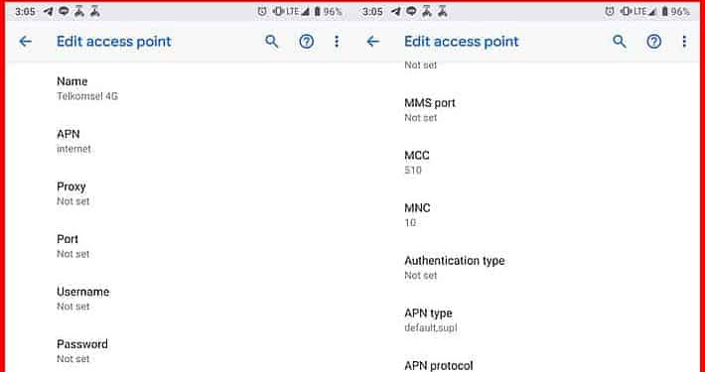The height and width of the screenshot is (372, 705).
Task: Open overflow menu on right screen
Action: (x=684, y=42)
